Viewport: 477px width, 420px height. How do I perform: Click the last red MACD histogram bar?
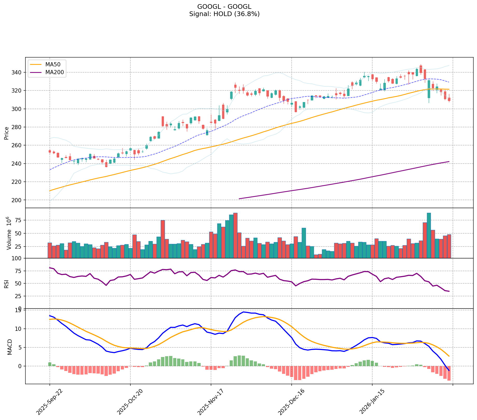(449, 373)
